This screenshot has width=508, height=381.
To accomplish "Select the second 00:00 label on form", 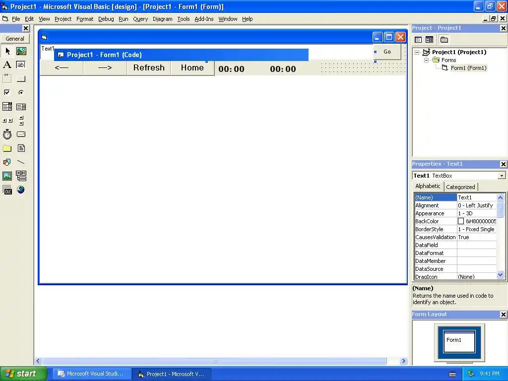I will click(x=283, y=69).
